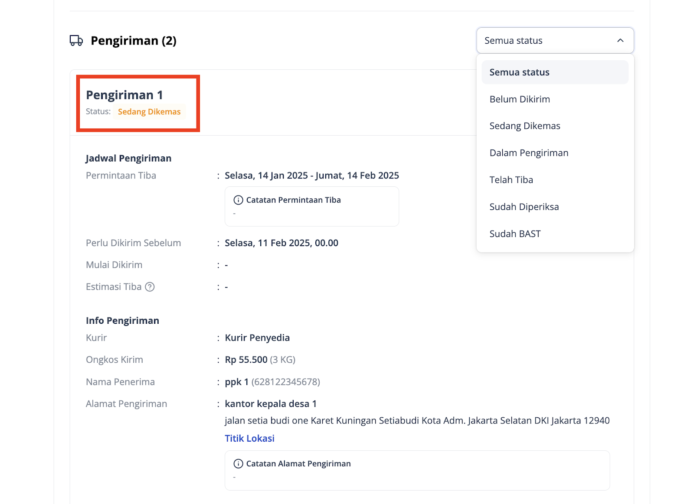Click the Jadwal Pengiriman subheading
This screenshot has height=504, width=694.
click(x=128, y=158)
